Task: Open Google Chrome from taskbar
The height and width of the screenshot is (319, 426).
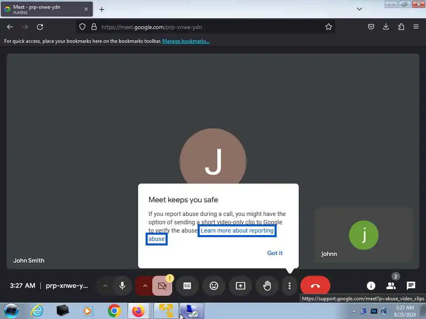Action: tap(114, 311)
